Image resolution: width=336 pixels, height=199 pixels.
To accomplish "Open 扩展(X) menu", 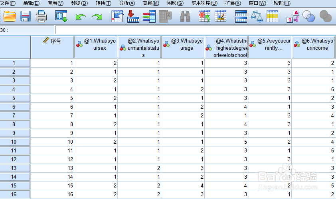I will coord(233,3).
